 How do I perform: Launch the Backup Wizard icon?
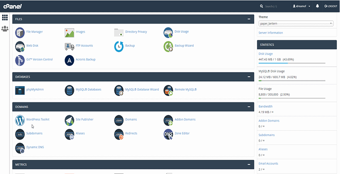coord(168,46)
